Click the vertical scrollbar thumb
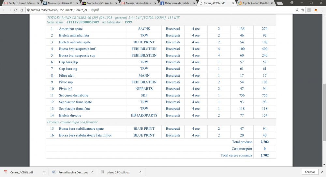 tap(324, 112)
